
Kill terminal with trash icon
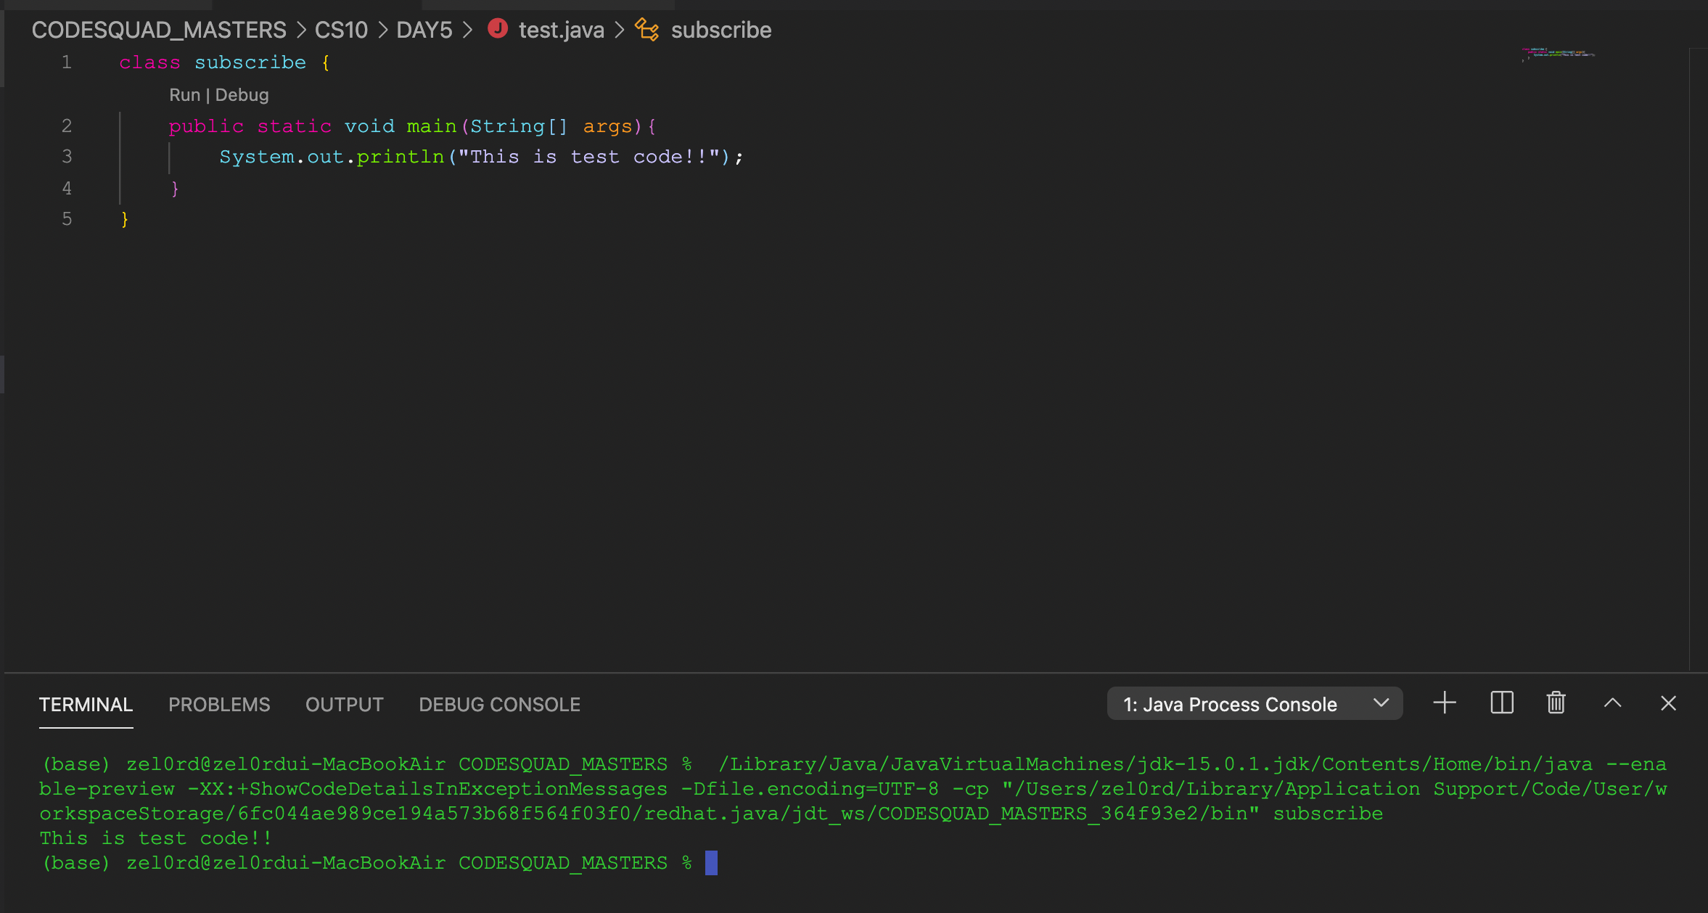coord(1556,703)
